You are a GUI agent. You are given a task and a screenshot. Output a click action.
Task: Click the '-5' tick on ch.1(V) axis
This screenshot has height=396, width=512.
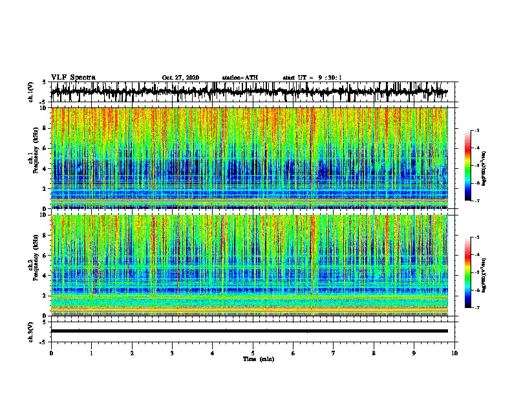[x=43, y=102]
